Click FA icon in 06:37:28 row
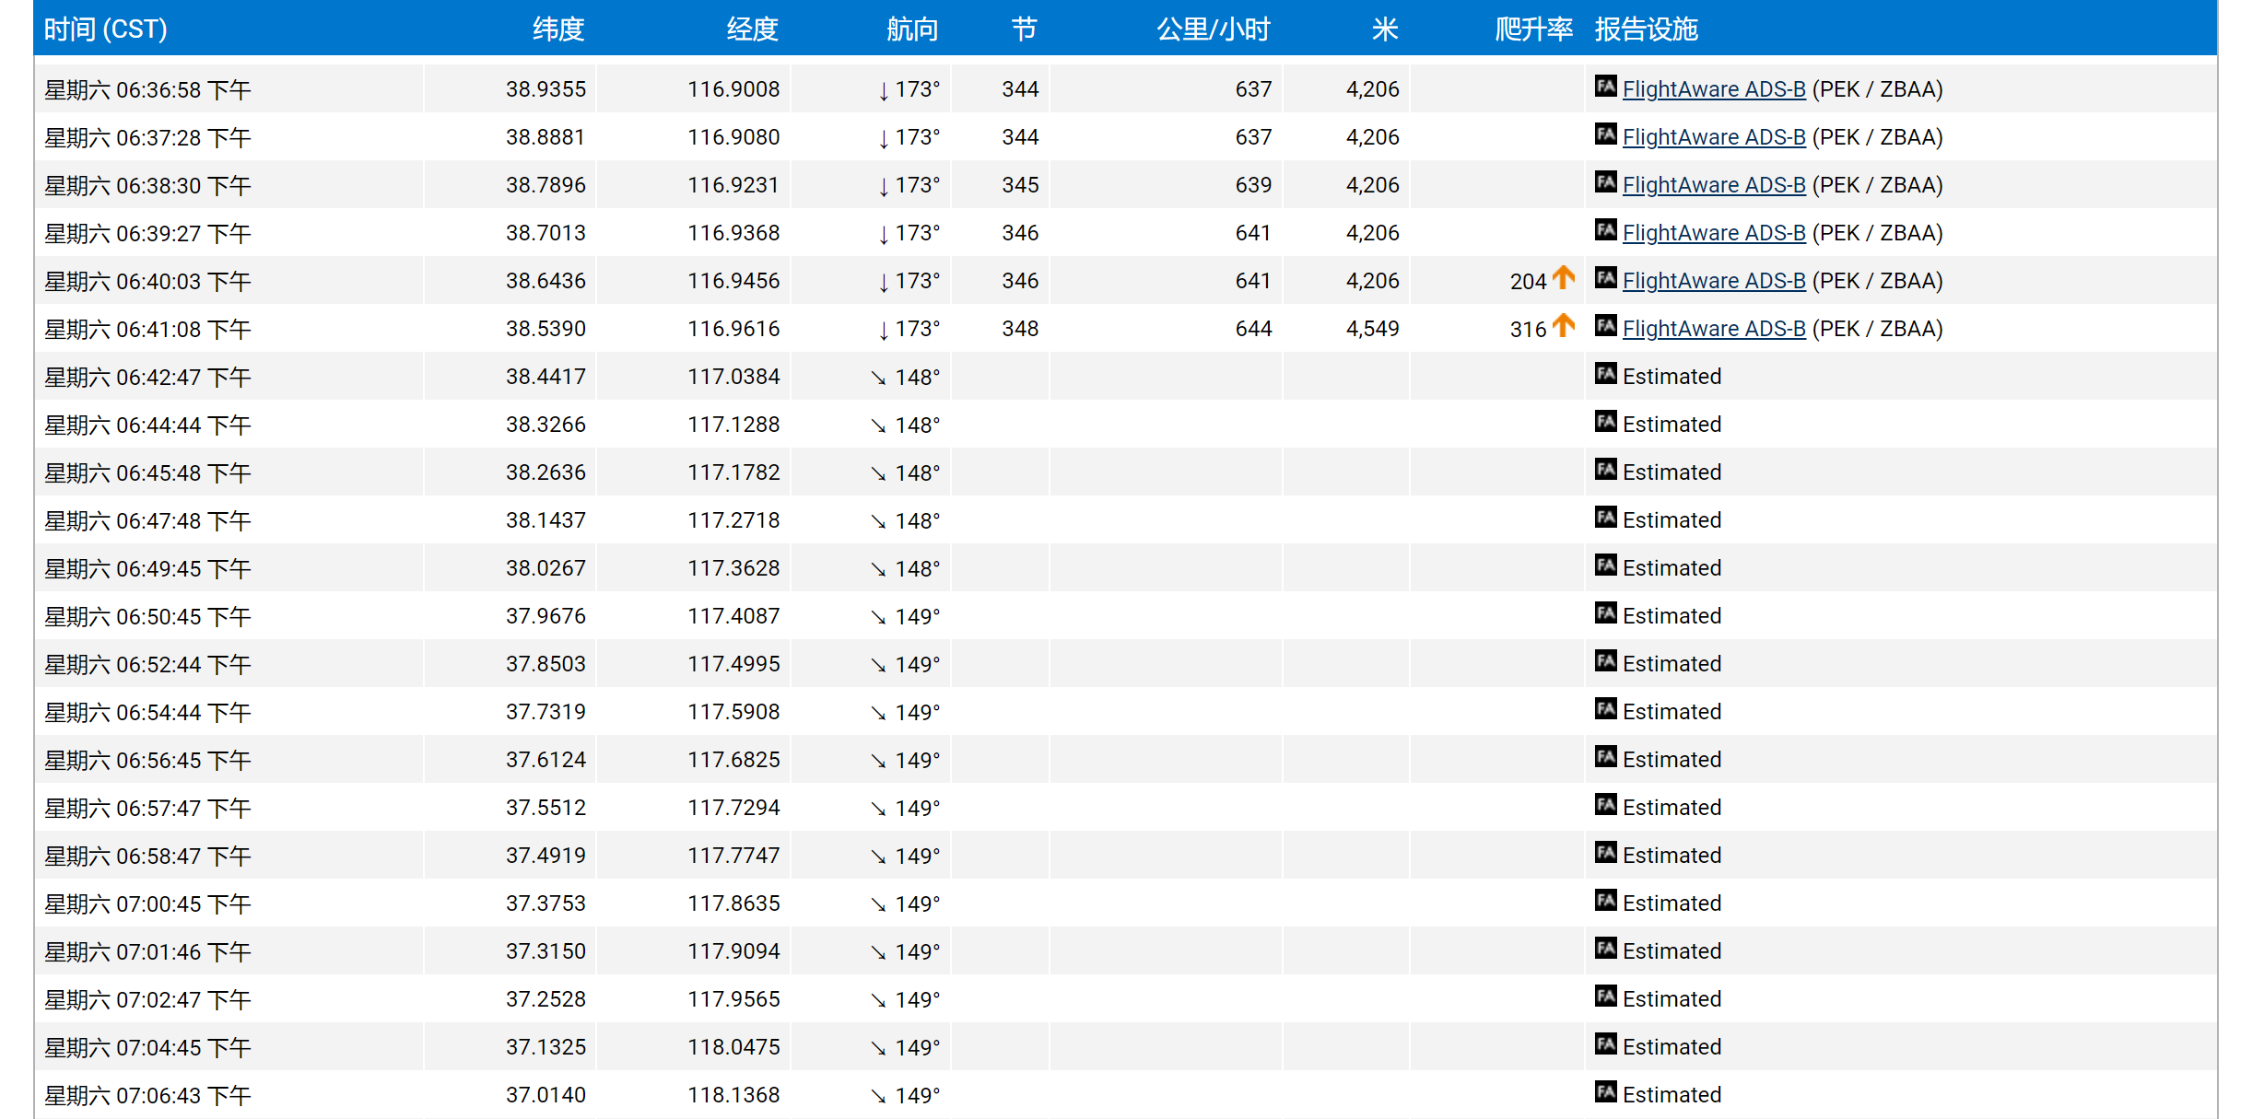This screenshot has height=1119, width=2264. pos(1606,134)
